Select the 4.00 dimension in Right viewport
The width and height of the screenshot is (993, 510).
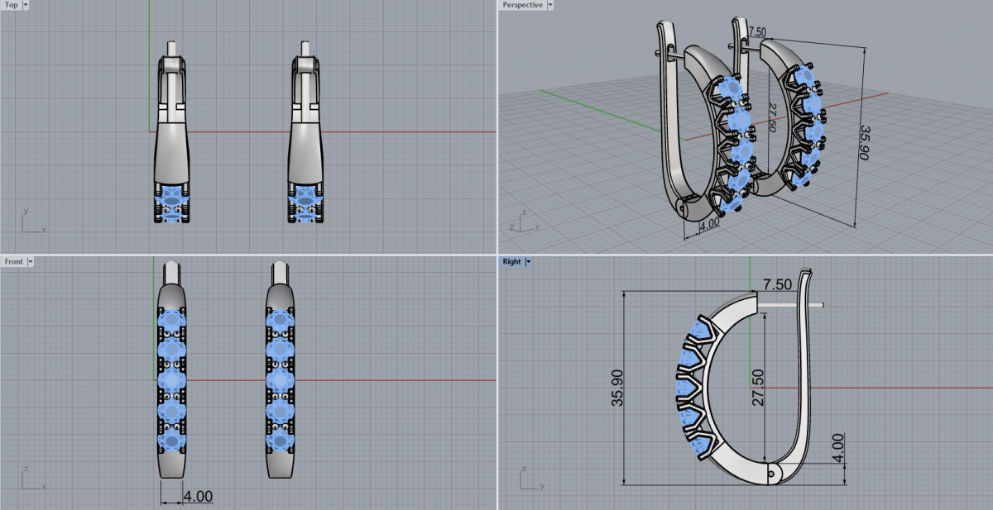pyautogui.click(x=838, y=447)
